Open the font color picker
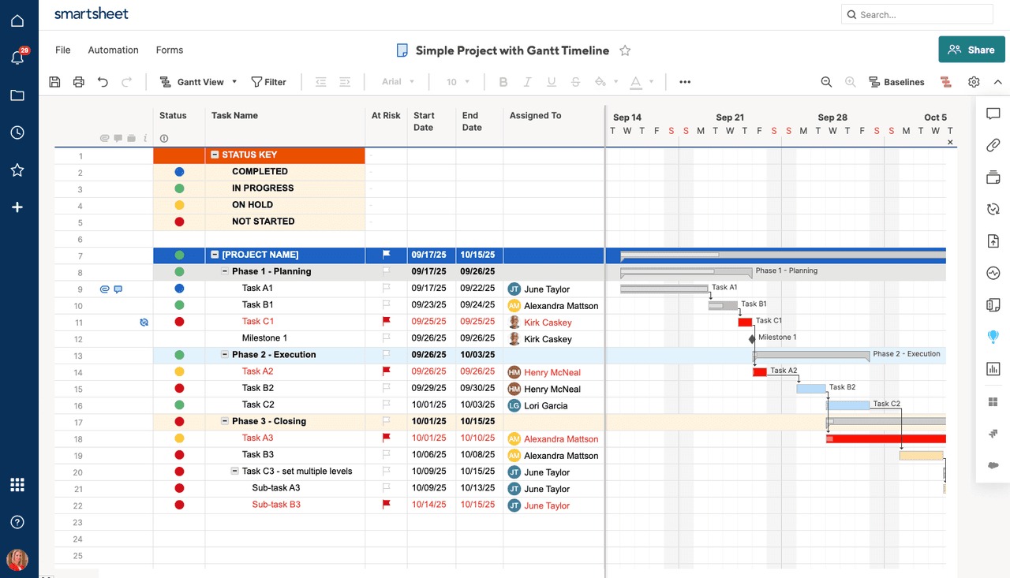The width and height of the screenshot is (1010, 578). pyautogui.click(x=637, y=81)
